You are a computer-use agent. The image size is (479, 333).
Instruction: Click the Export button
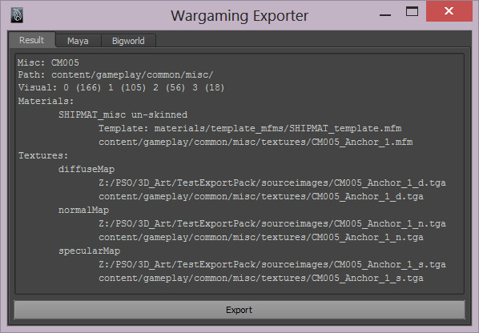(x=239, y=310)
